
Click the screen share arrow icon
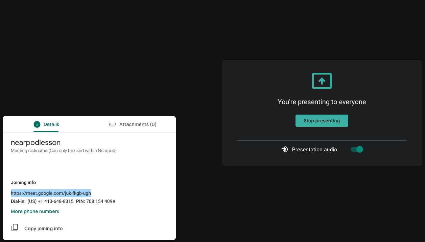[x=322, y=81]
